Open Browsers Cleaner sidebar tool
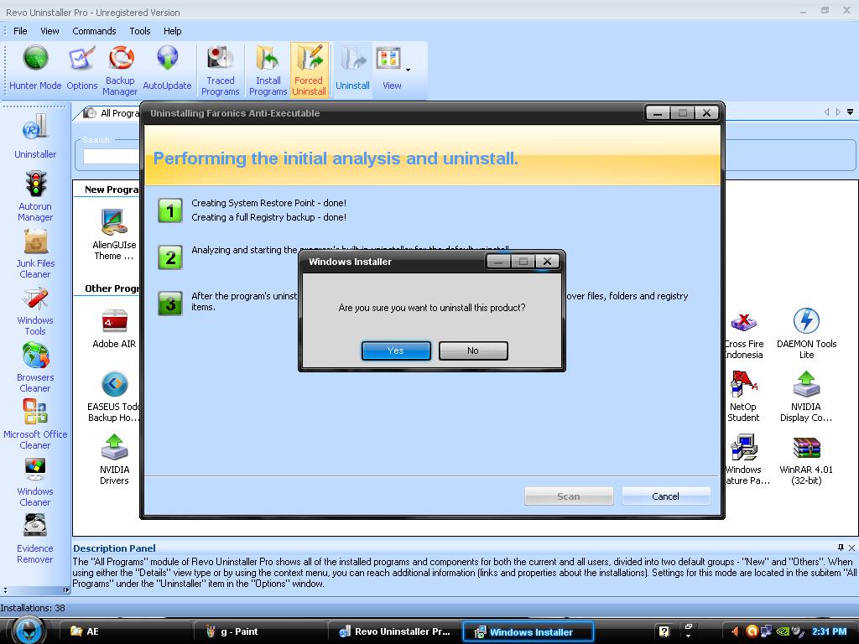This screenshot has width=859, height=644. [35, 367]
